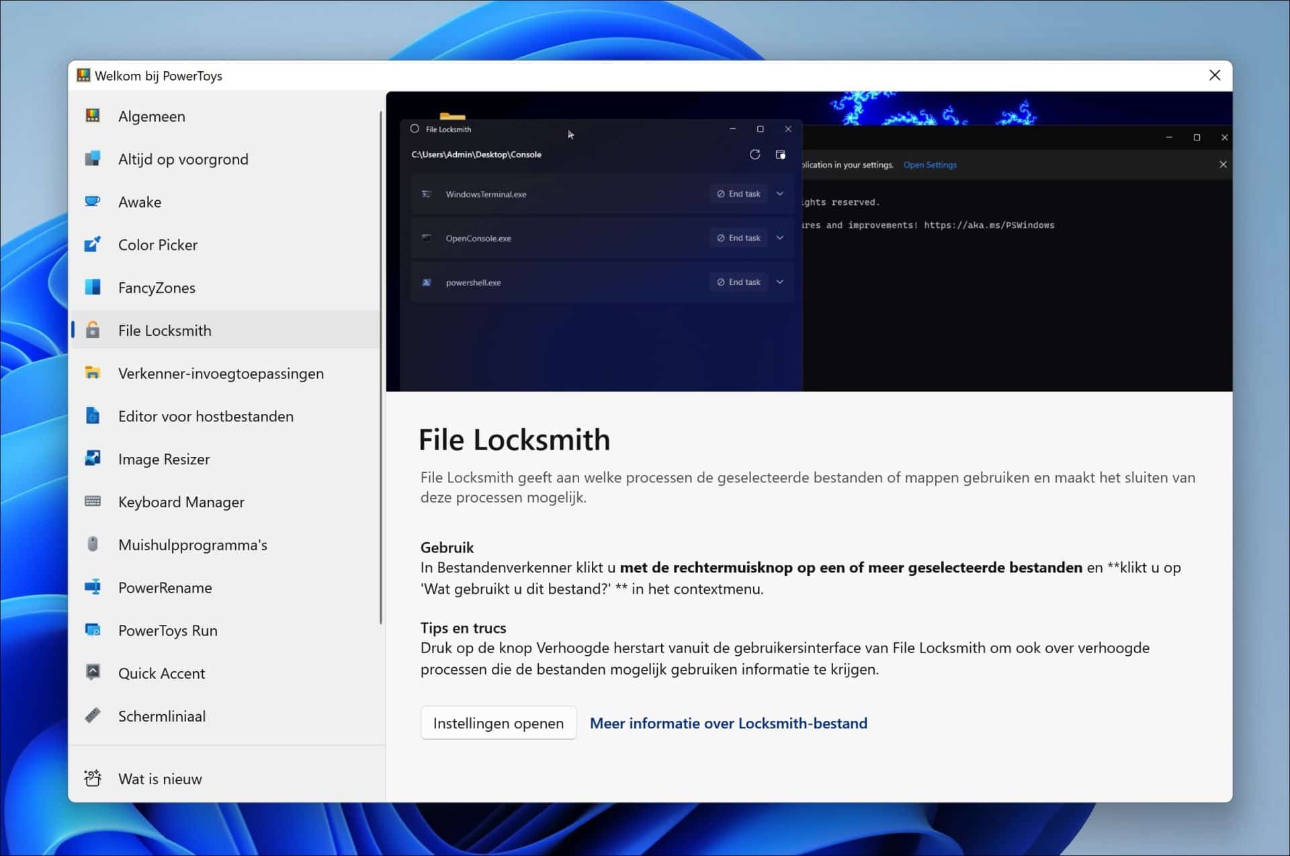Click the FancyZones layout icon
Screen dimensions: 1290x856
click(93, 288)
